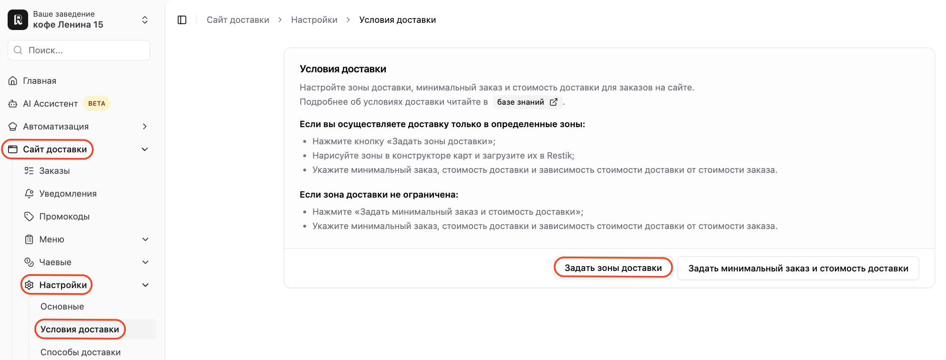946x360 pixels.
Task: Click Задать минимальный заказ и стоимость доставки
Action: pos(798,269)
